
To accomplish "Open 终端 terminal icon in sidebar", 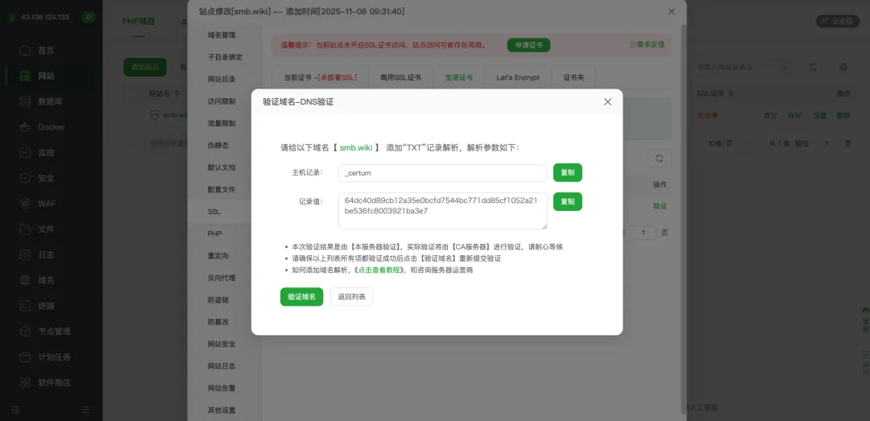I will 24,306.
